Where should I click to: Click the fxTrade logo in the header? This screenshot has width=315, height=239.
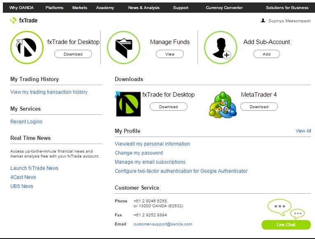pyautogui.click(x=24, y=21)
